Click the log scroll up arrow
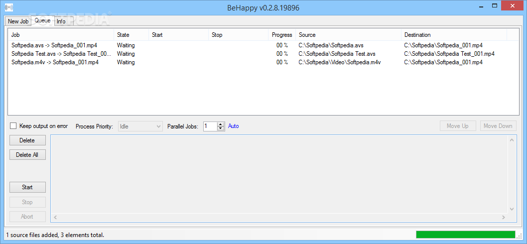527x244 pixels. [x=512, y=139]
